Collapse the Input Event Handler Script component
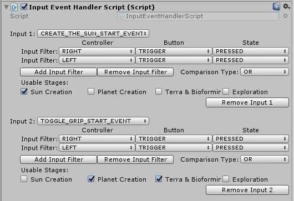The width and height of the screenshot is (294, 201). (6, 7)
